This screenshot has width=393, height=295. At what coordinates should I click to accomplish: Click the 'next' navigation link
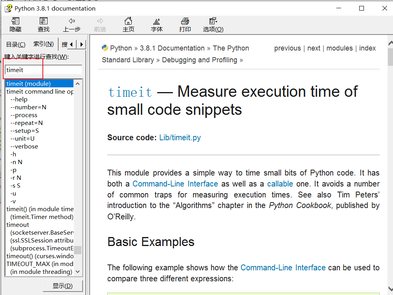(x=314, y=48)
